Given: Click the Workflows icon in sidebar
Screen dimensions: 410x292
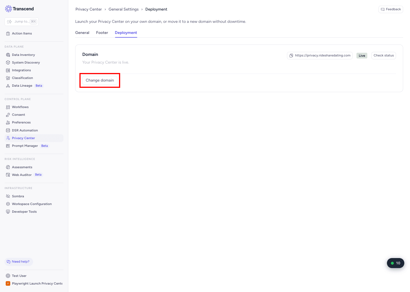Looking at the screenshot, I should click(x=8, y=107).
